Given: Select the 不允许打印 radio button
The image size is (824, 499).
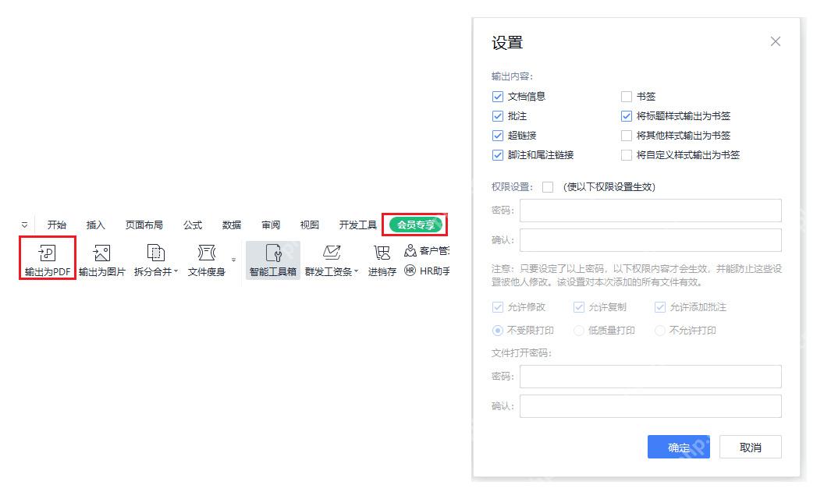Looking at the screenshot, I should (x=660, y=331).
